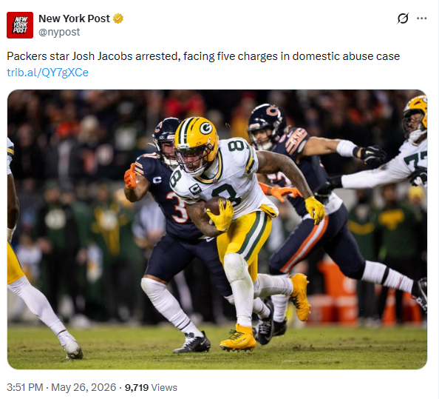Click the New York Post profile avatar
Viewport: 439px width, 399px height.
(x=20, y=25)
